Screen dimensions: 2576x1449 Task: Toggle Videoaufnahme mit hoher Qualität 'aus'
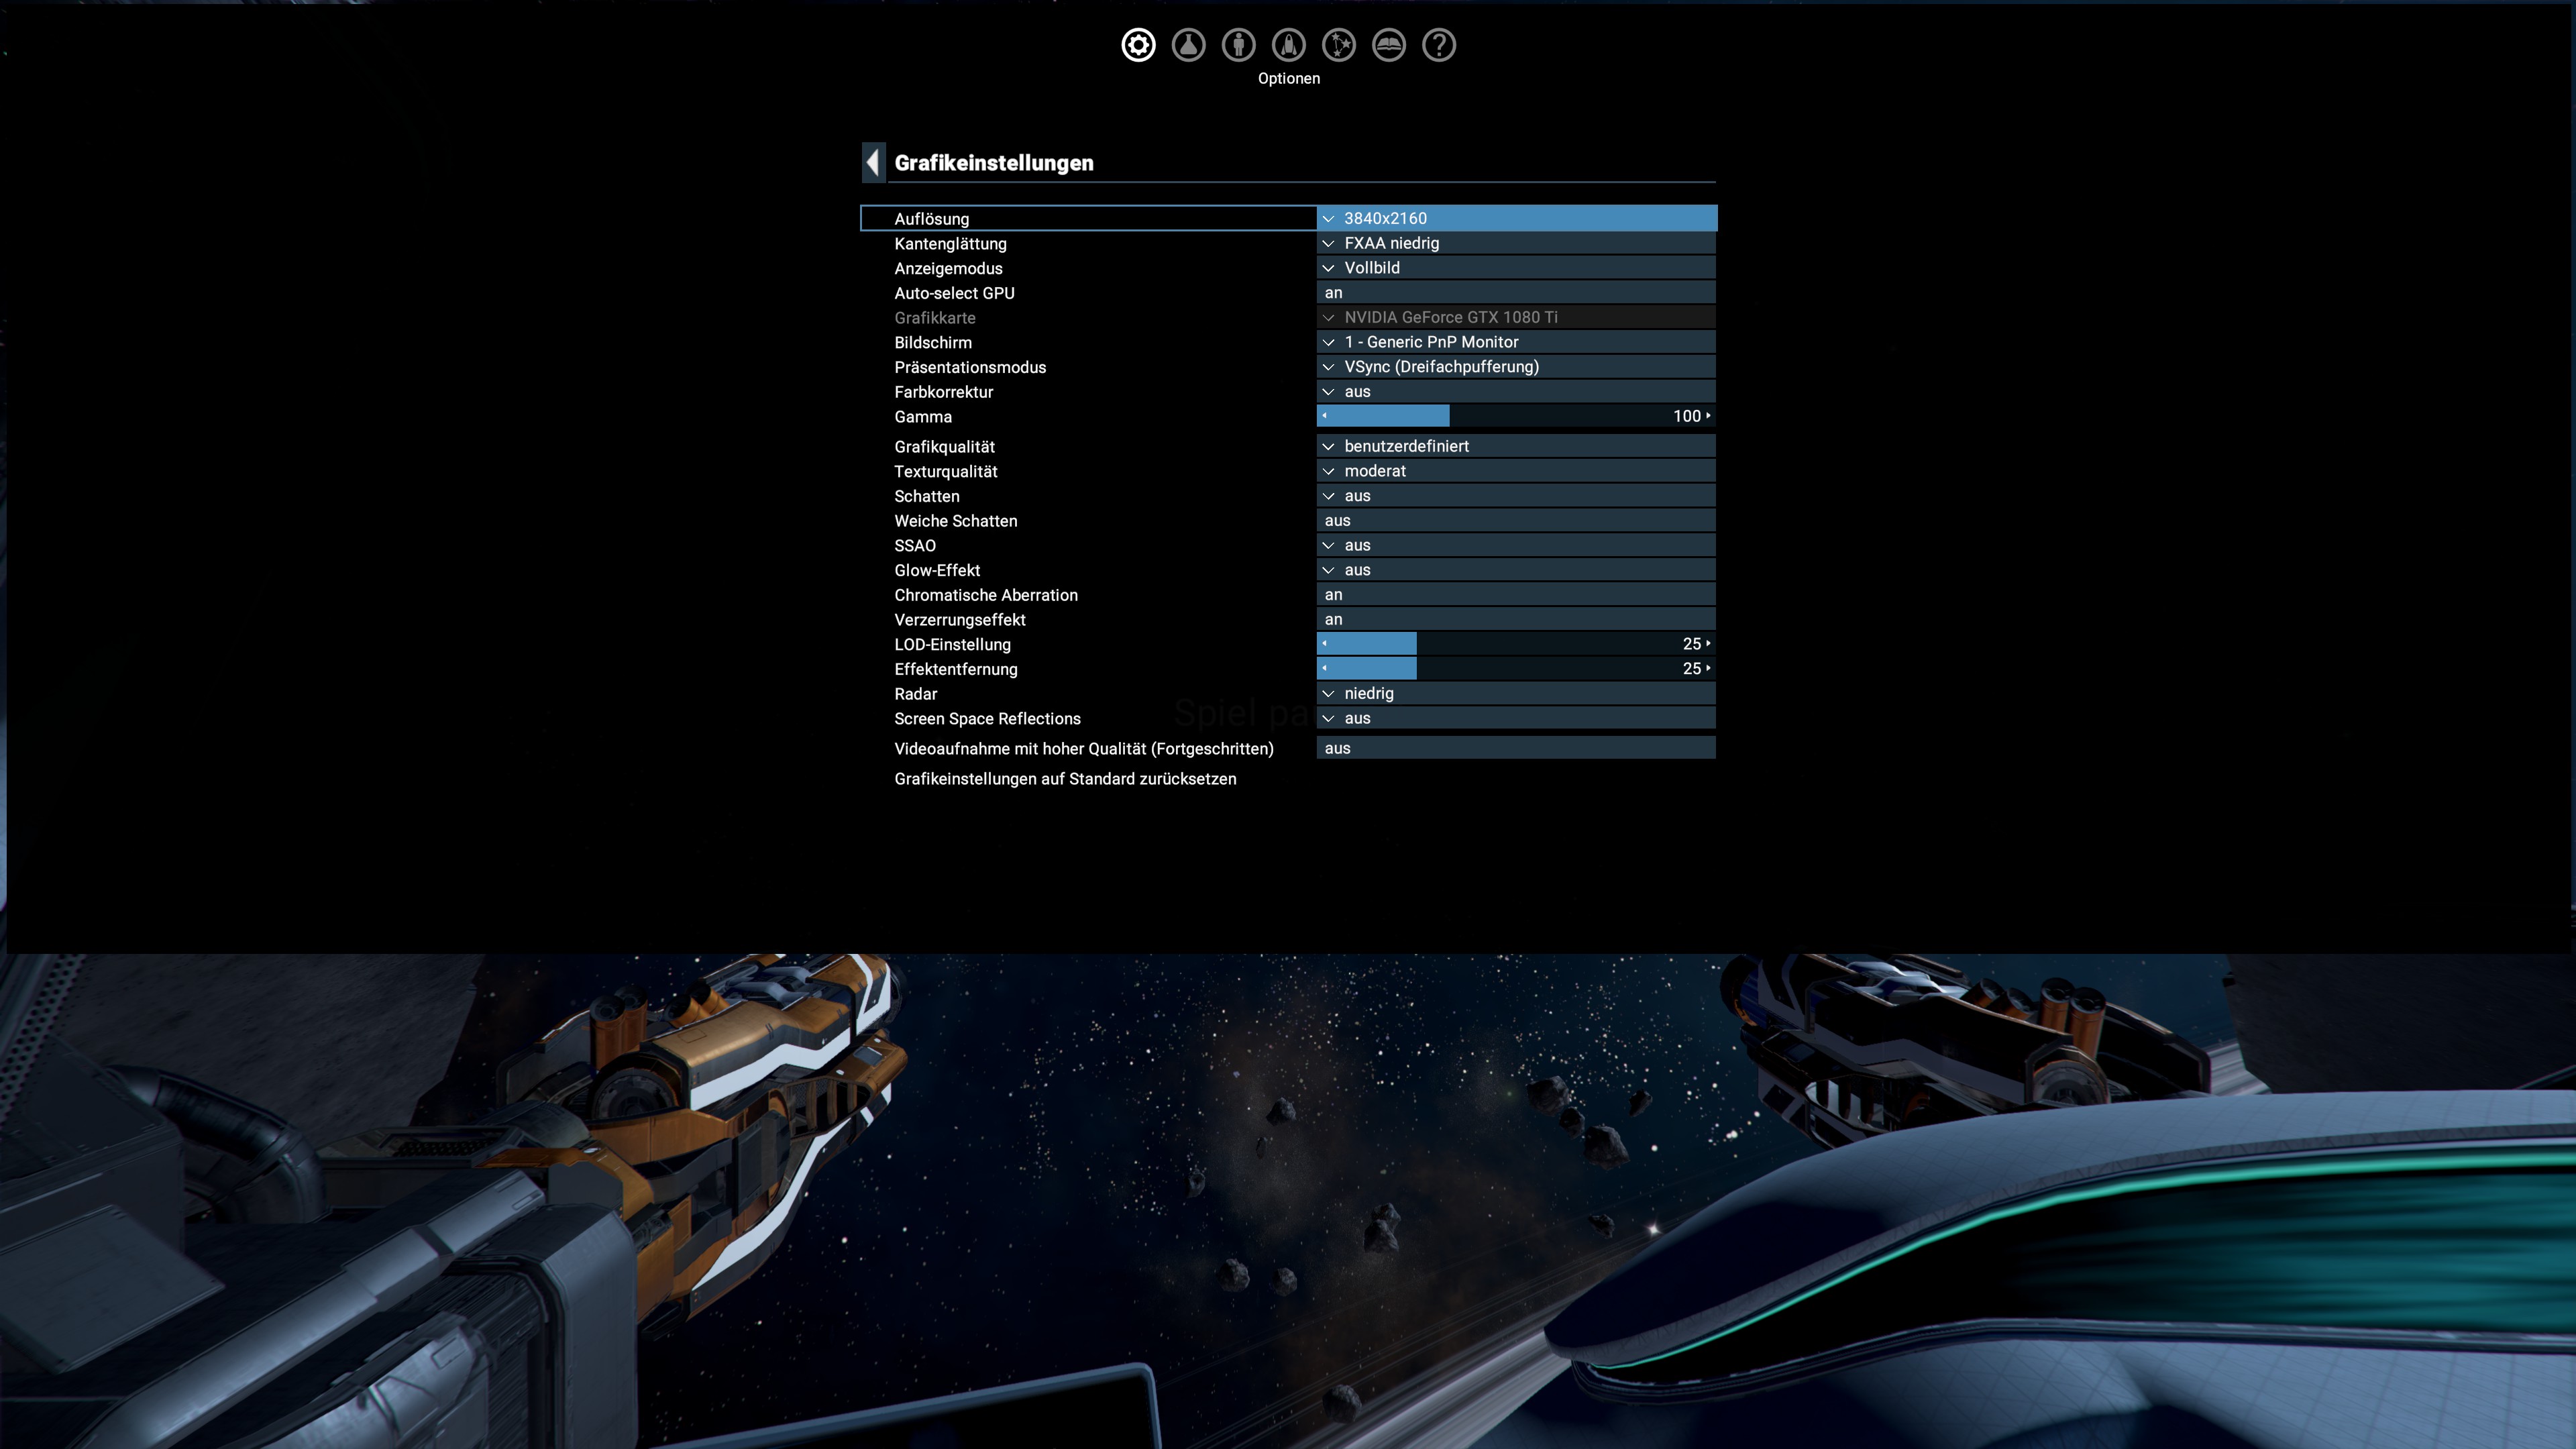1516,748
